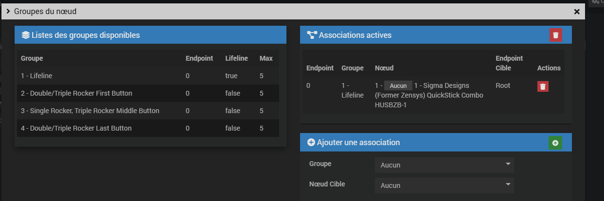Select the Single Rocker, Triple Rocker Middle Button row
The height and width of the screenshot is (201, 604).
coord(90,111)
